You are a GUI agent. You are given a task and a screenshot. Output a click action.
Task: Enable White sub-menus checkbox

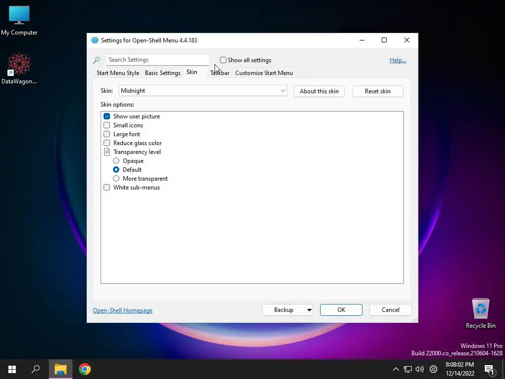(107, 187)
